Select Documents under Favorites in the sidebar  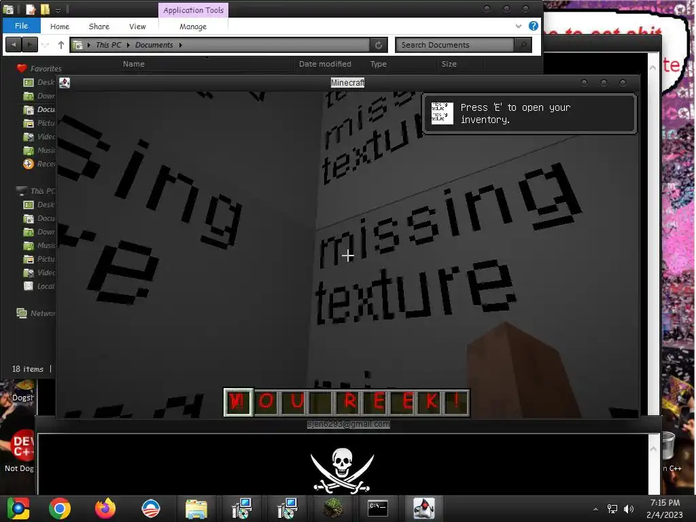click(x=39, y=109)
